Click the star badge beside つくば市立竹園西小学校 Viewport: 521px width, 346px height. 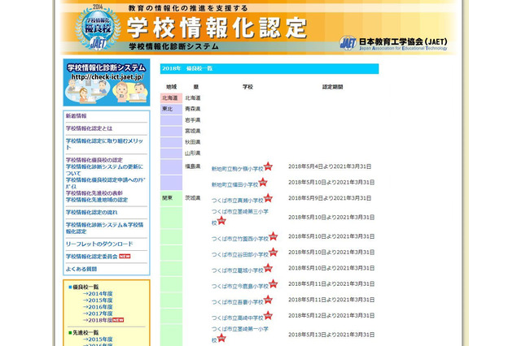point(274,236)
